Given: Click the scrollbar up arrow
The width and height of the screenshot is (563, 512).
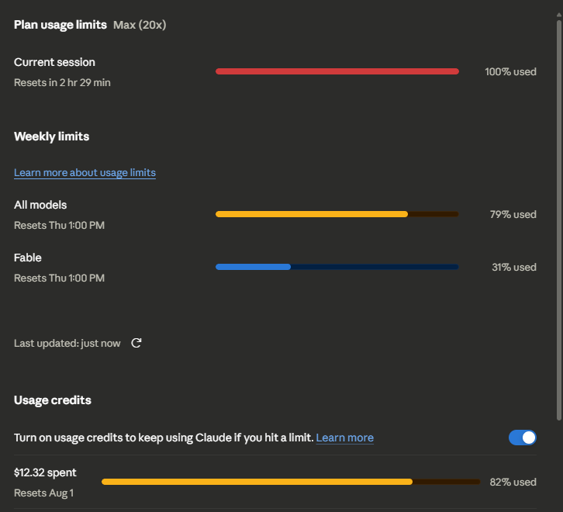Looking at the screenshot, I should (x=558, y=15).
